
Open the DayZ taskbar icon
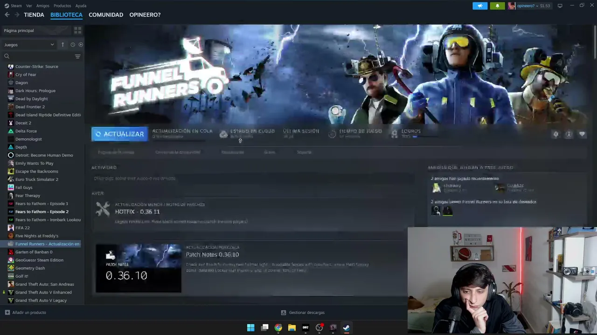tap(305, 328)
